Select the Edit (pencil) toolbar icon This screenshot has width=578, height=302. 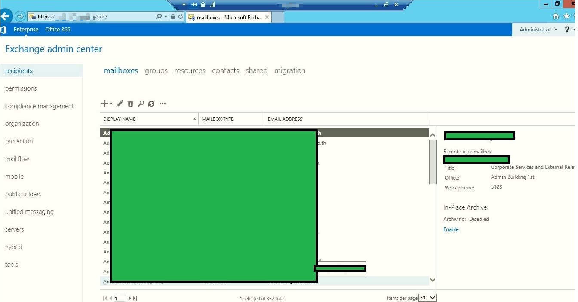pos(120,104)
